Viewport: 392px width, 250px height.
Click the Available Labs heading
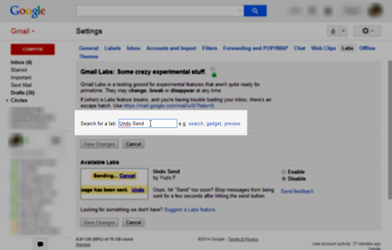99,162
